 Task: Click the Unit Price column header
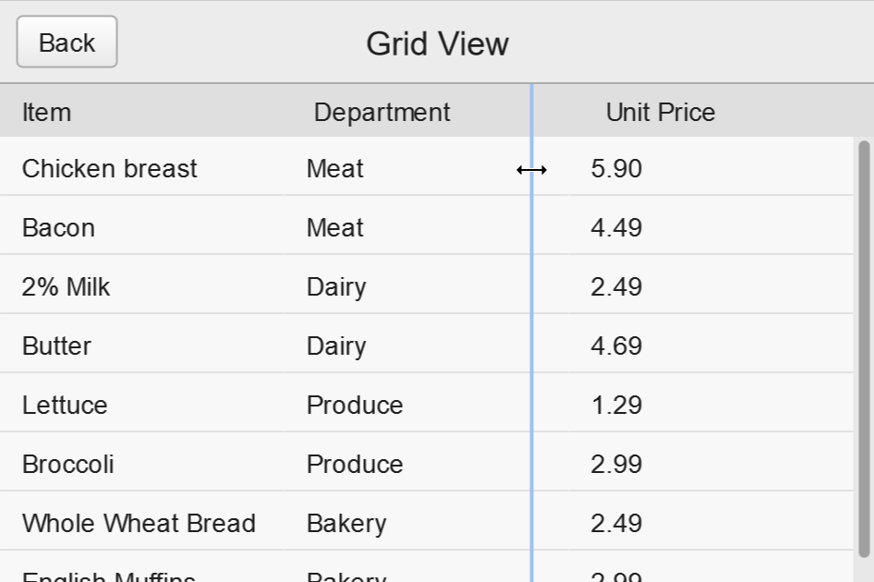pos(661,112)
